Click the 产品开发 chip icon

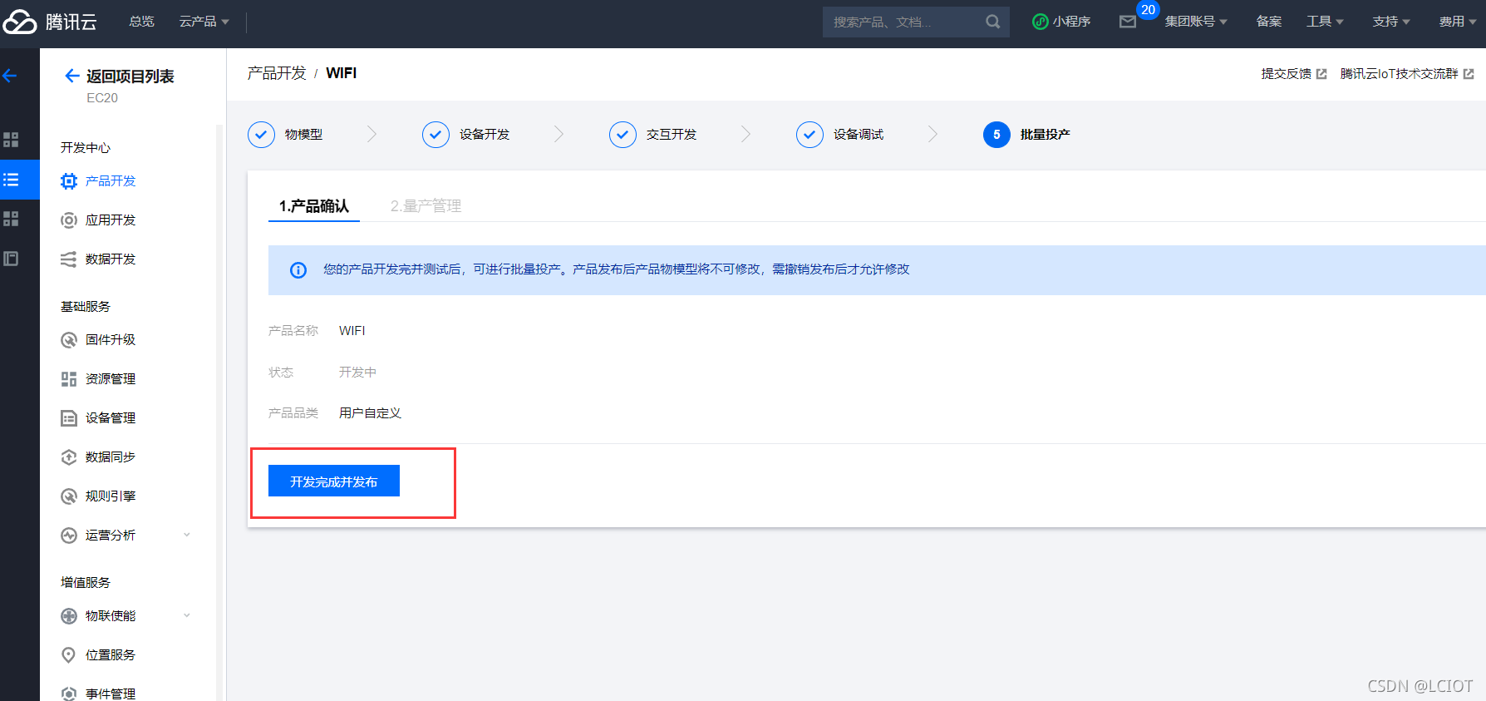click(x=69, y=181)
